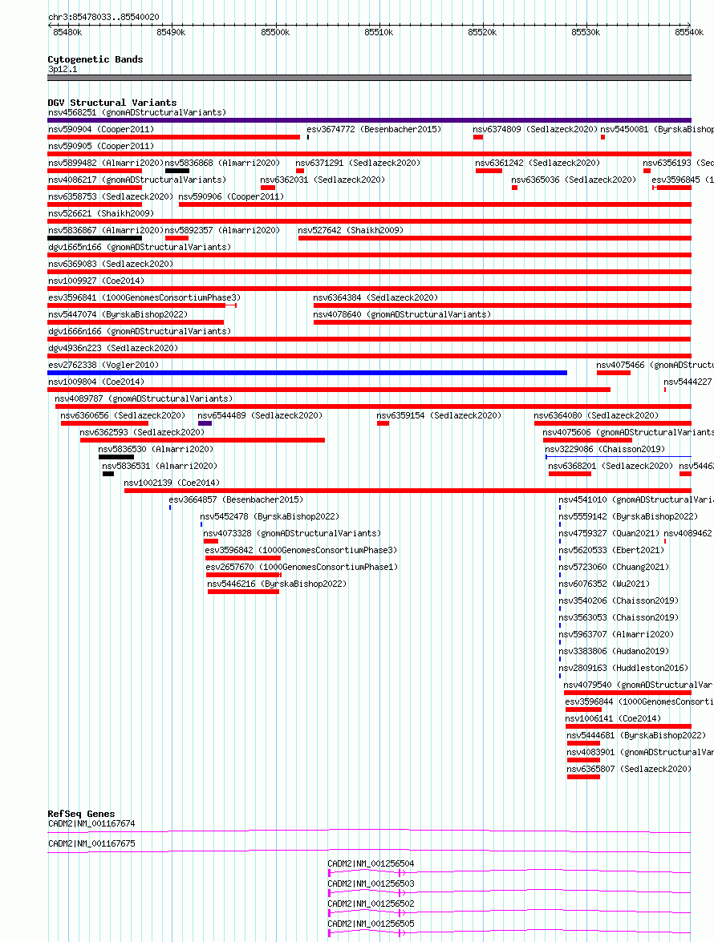Viewport: 714px width, 942px height.
Task: Open nsv1006141 (Coe2014) label
Action: (x=613, y=718)
